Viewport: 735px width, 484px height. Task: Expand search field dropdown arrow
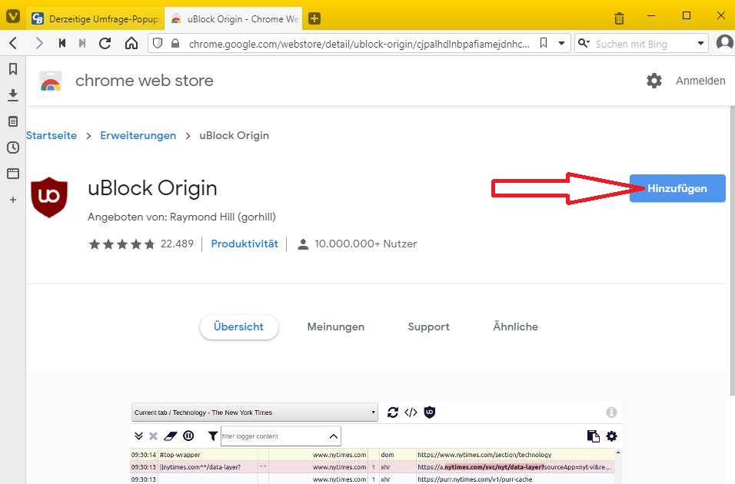[700, 44]
